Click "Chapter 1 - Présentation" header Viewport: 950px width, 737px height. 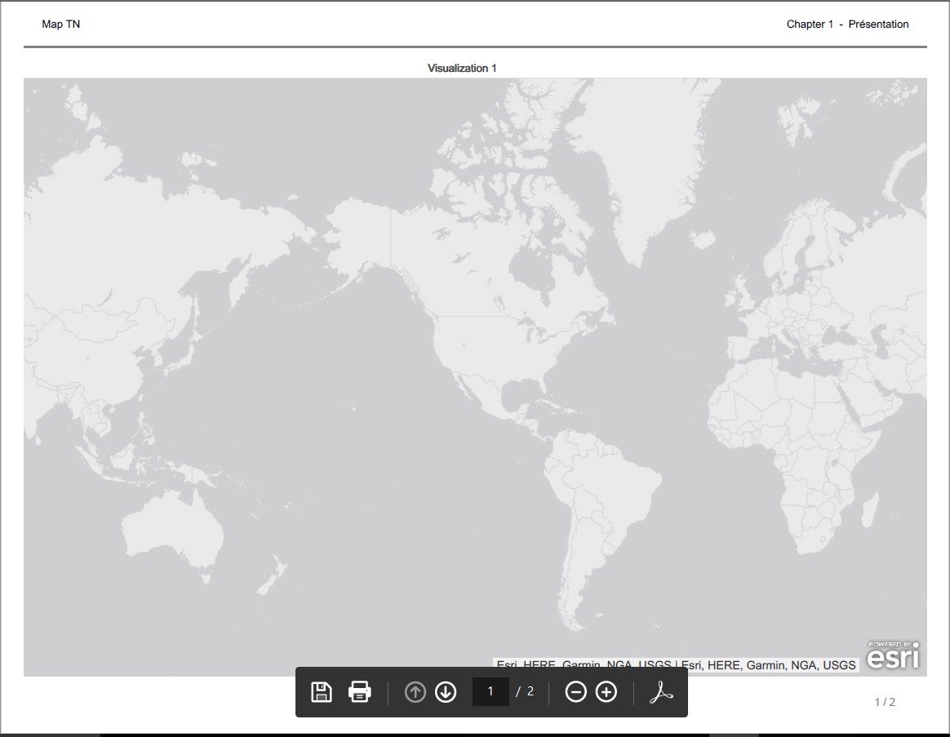point(847,24)
